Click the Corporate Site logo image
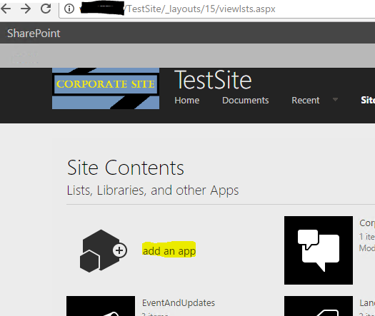Viewport: 375px width, 316px height. [106, 88]
